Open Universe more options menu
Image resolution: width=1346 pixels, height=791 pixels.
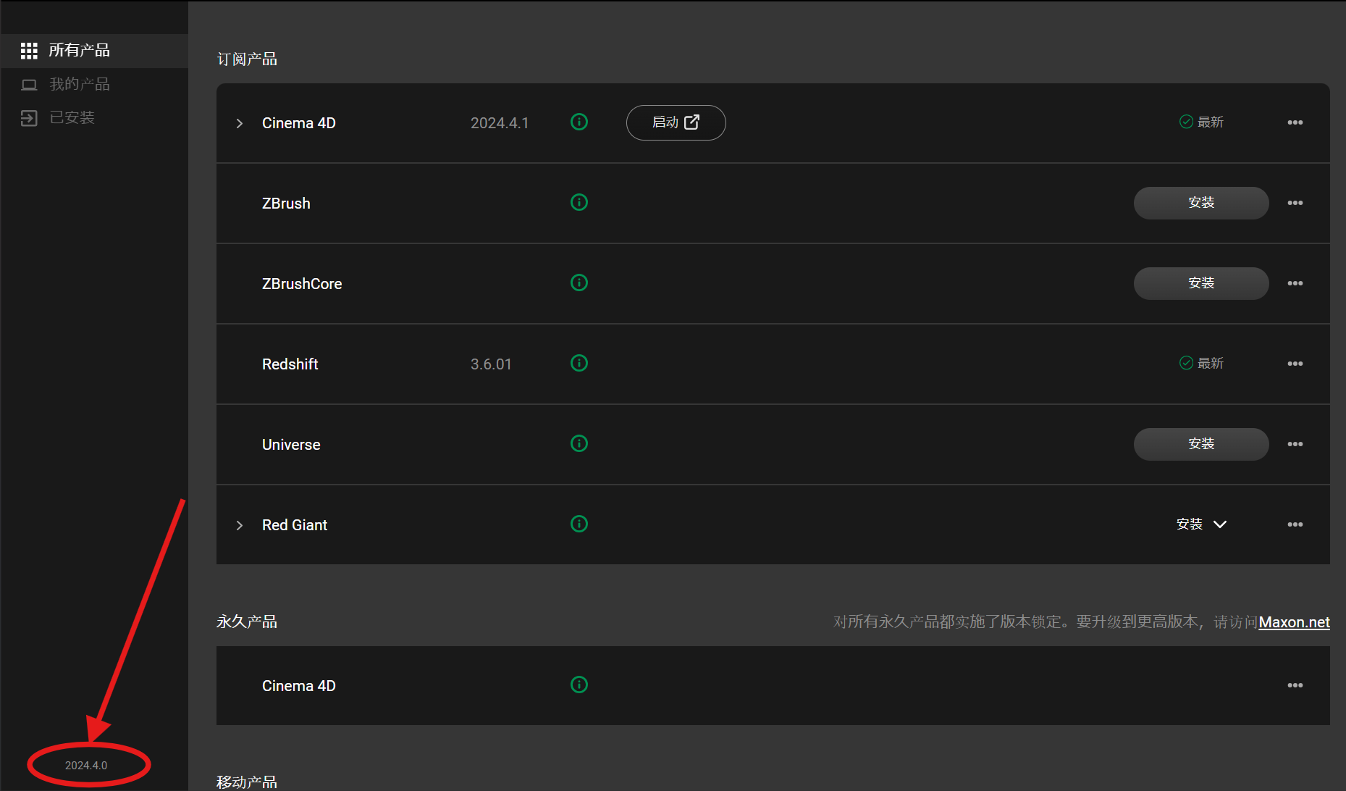pyautogui.click(x=1295, y=444)
